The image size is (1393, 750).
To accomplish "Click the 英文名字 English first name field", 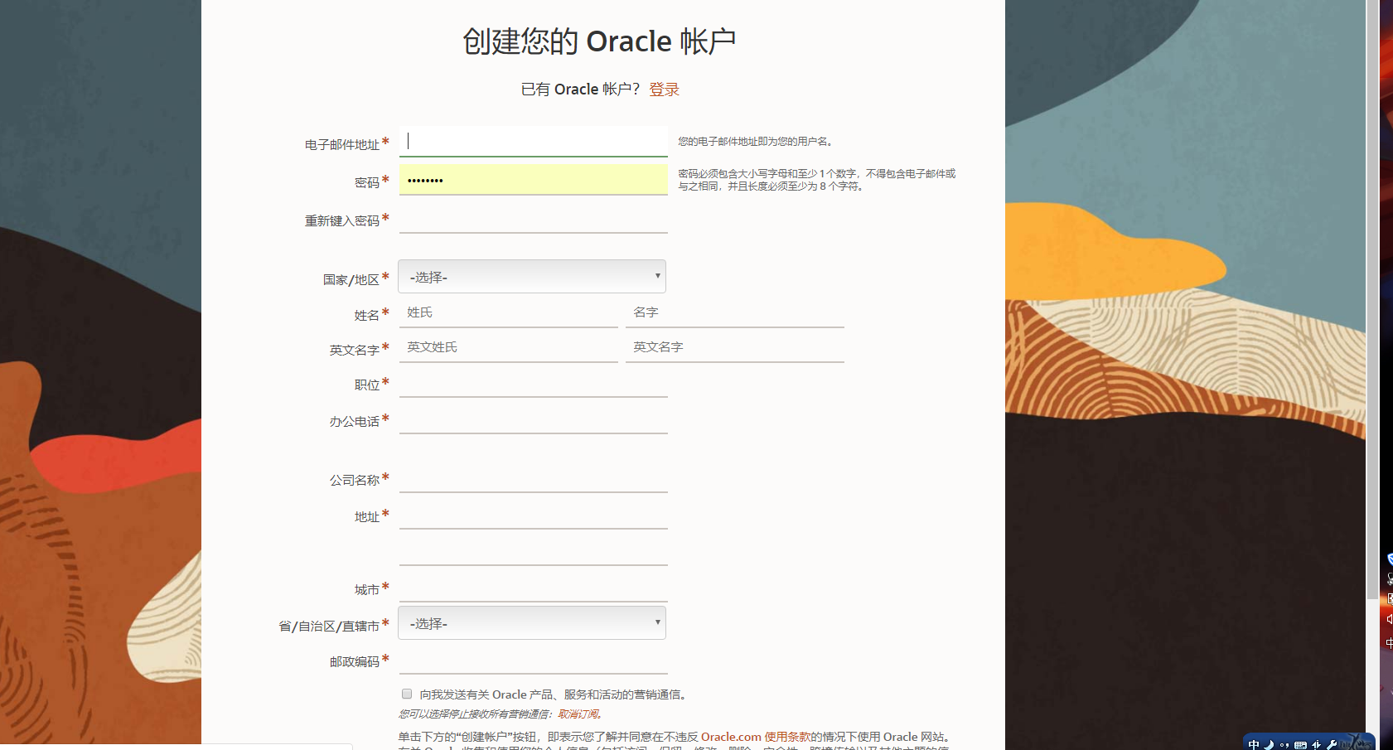I will tap(735, 347).
